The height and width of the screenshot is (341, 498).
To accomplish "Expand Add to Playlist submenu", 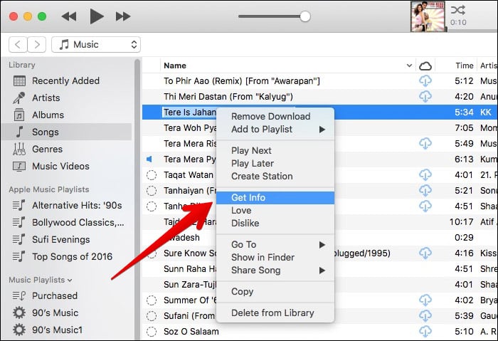I will point(275,130).
